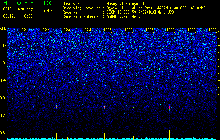Select receiver text ICOM IC-575 53.7492 MHz USB
The width and height of the screenshot is (220, 140).
[141, 12]
